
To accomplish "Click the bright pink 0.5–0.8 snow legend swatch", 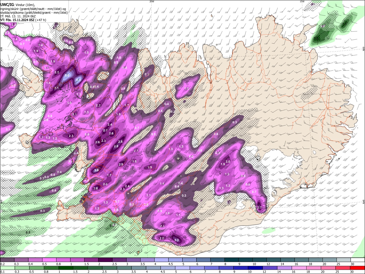I will [50, 260].
